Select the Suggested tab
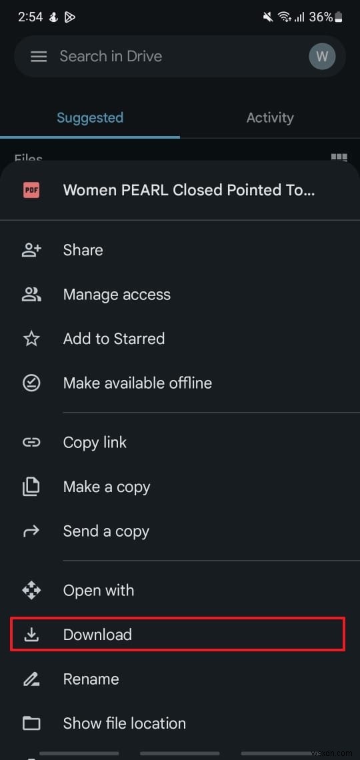This screenshot has height=760, width=360. tap(90, 118)
